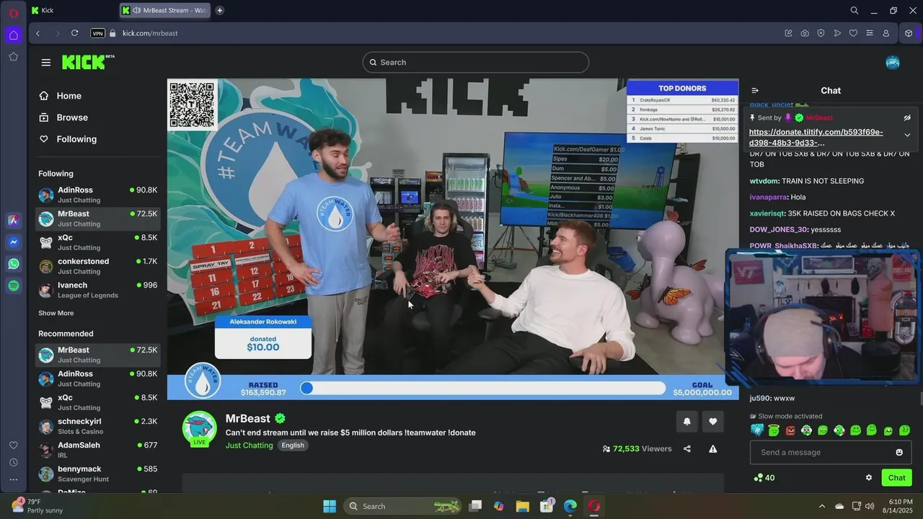Open volume control in system tray

point(870,506)
